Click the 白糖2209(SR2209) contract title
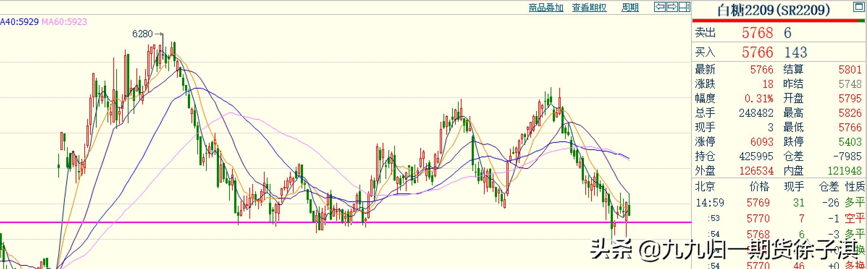Viewport: 867px width, 269px height. pos(774,10)
